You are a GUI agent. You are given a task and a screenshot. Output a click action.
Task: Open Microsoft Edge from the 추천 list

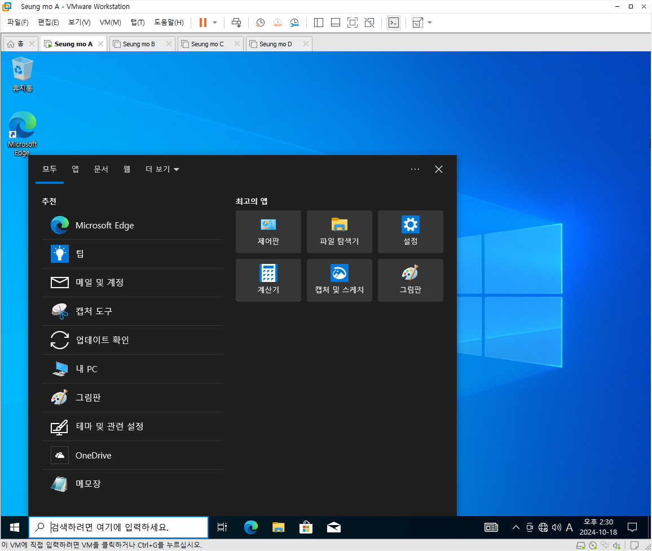coord(132,226)
